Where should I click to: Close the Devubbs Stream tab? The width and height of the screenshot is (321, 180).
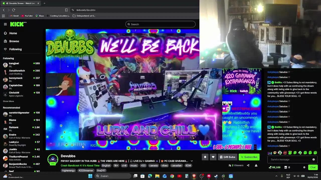click(x=38, y=3)
